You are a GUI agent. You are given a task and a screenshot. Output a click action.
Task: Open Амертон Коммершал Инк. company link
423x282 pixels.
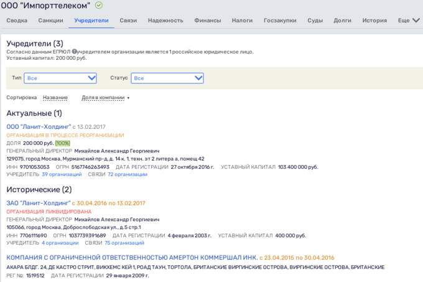[x=132, y=257]
